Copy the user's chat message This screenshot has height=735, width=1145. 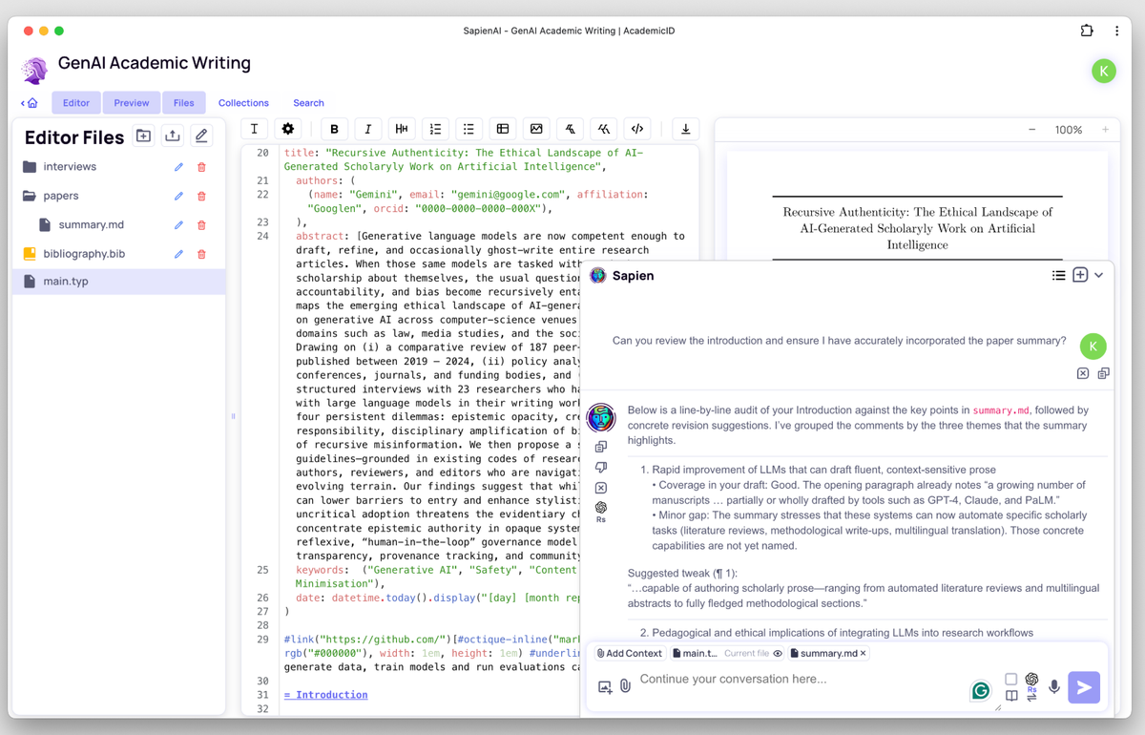pyautogui.click(x=1103, y=373)
